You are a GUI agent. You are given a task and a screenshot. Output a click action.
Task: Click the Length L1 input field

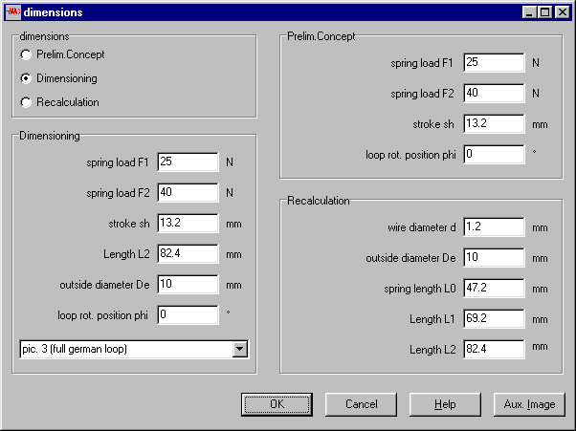pos(494,319)
